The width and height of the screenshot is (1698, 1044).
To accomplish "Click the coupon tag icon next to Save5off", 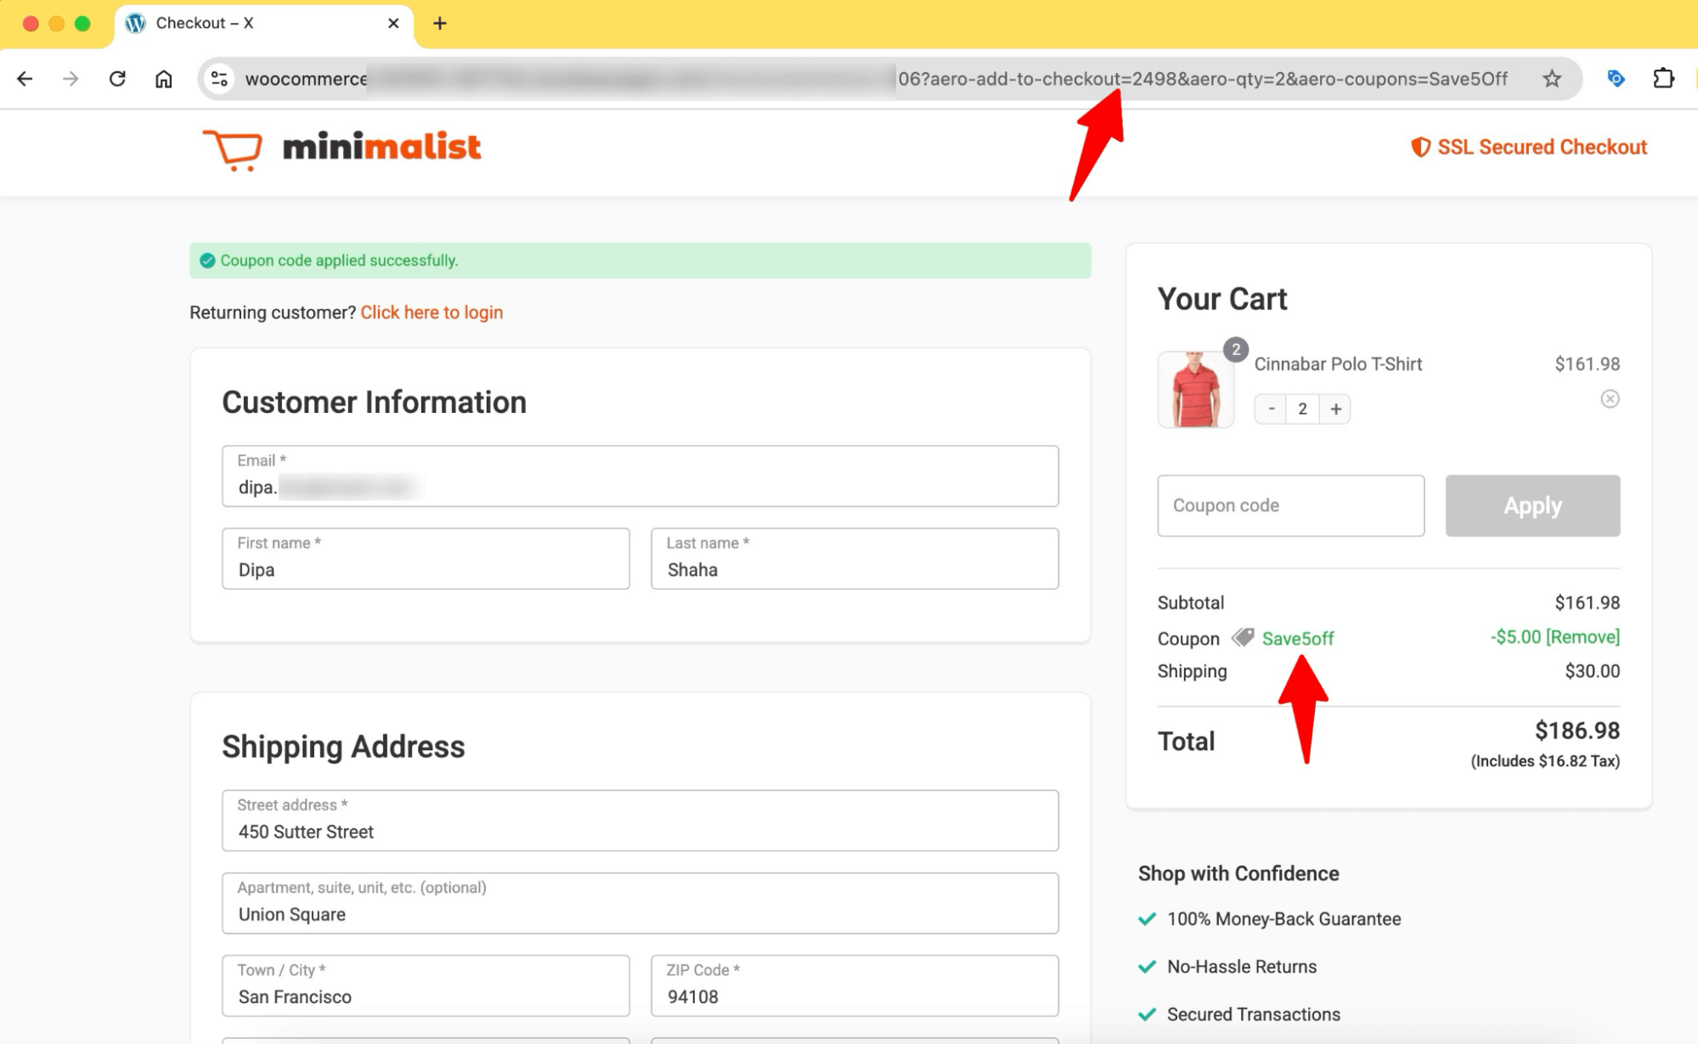I will point(1244,636).
